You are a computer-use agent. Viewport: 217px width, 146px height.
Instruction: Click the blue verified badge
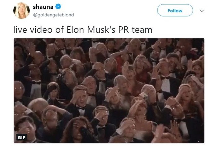pos(58,7)
